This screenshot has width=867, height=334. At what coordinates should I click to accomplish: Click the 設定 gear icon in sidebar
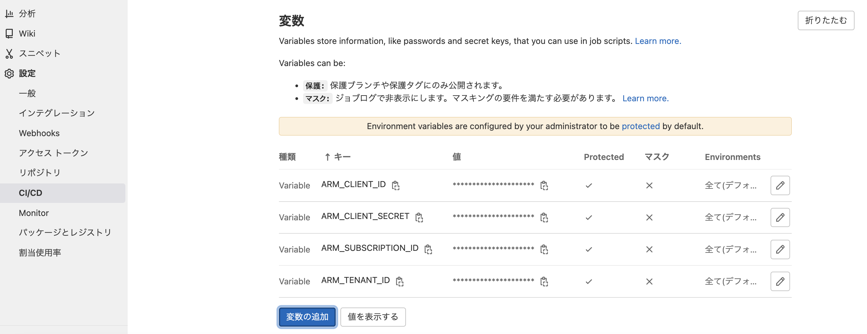[x=9, y=73]
